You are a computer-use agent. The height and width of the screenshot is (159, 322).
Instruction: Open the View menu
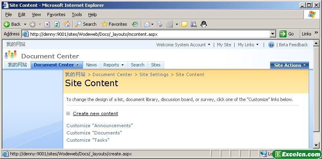[36, 14]
